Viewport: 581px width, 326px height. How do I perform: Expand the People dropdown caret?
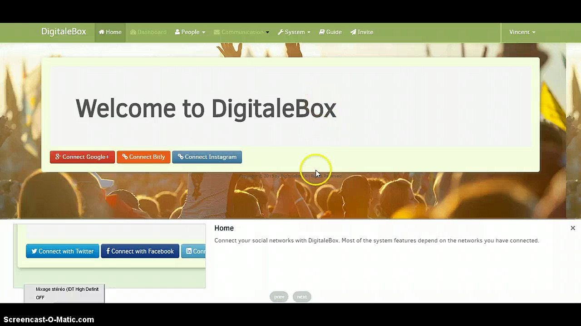click(203, 33)
